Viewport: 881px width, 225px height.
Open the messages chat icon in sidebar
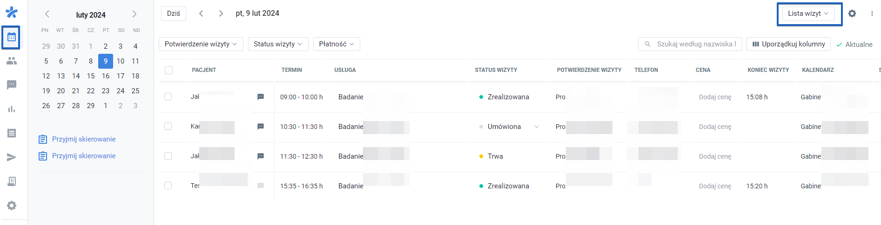(x=12, y=85)
